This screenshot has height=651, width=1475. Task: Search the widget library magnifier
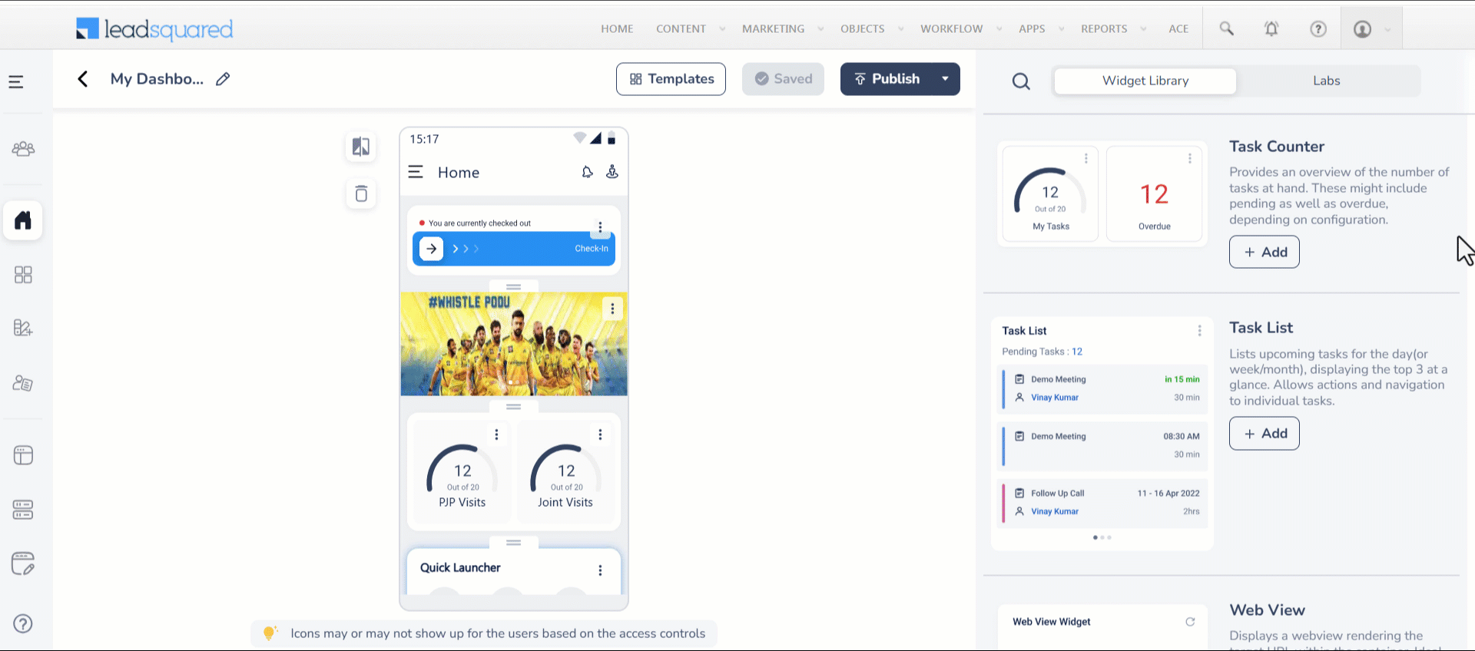click(x=1021, y=81)
